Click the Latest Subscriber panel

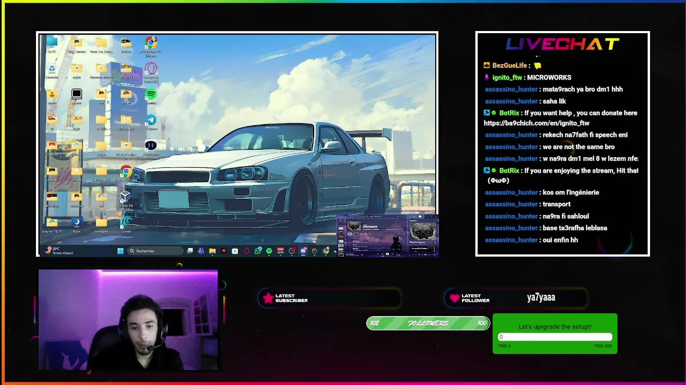pos(330,298)
